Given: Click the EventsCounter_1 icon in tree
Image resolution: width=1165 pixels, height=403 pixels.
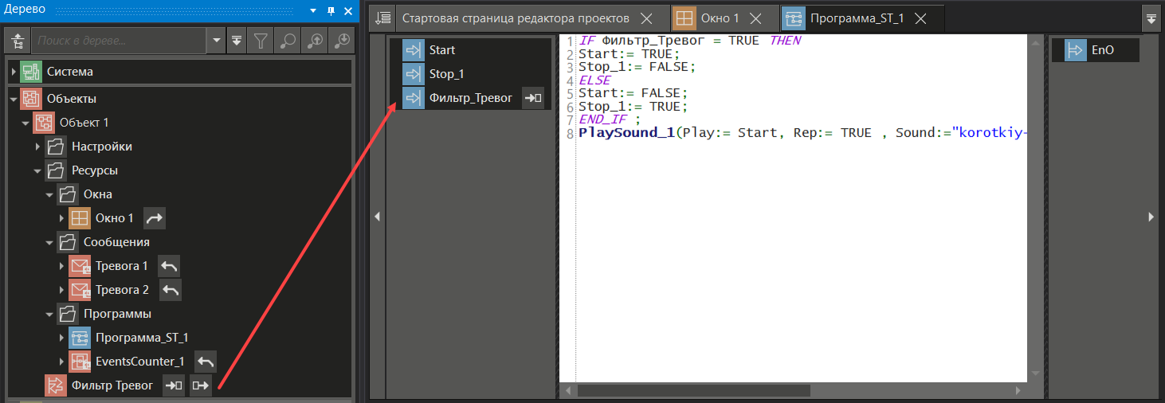Looking at the screenshot, I should 80,362.
